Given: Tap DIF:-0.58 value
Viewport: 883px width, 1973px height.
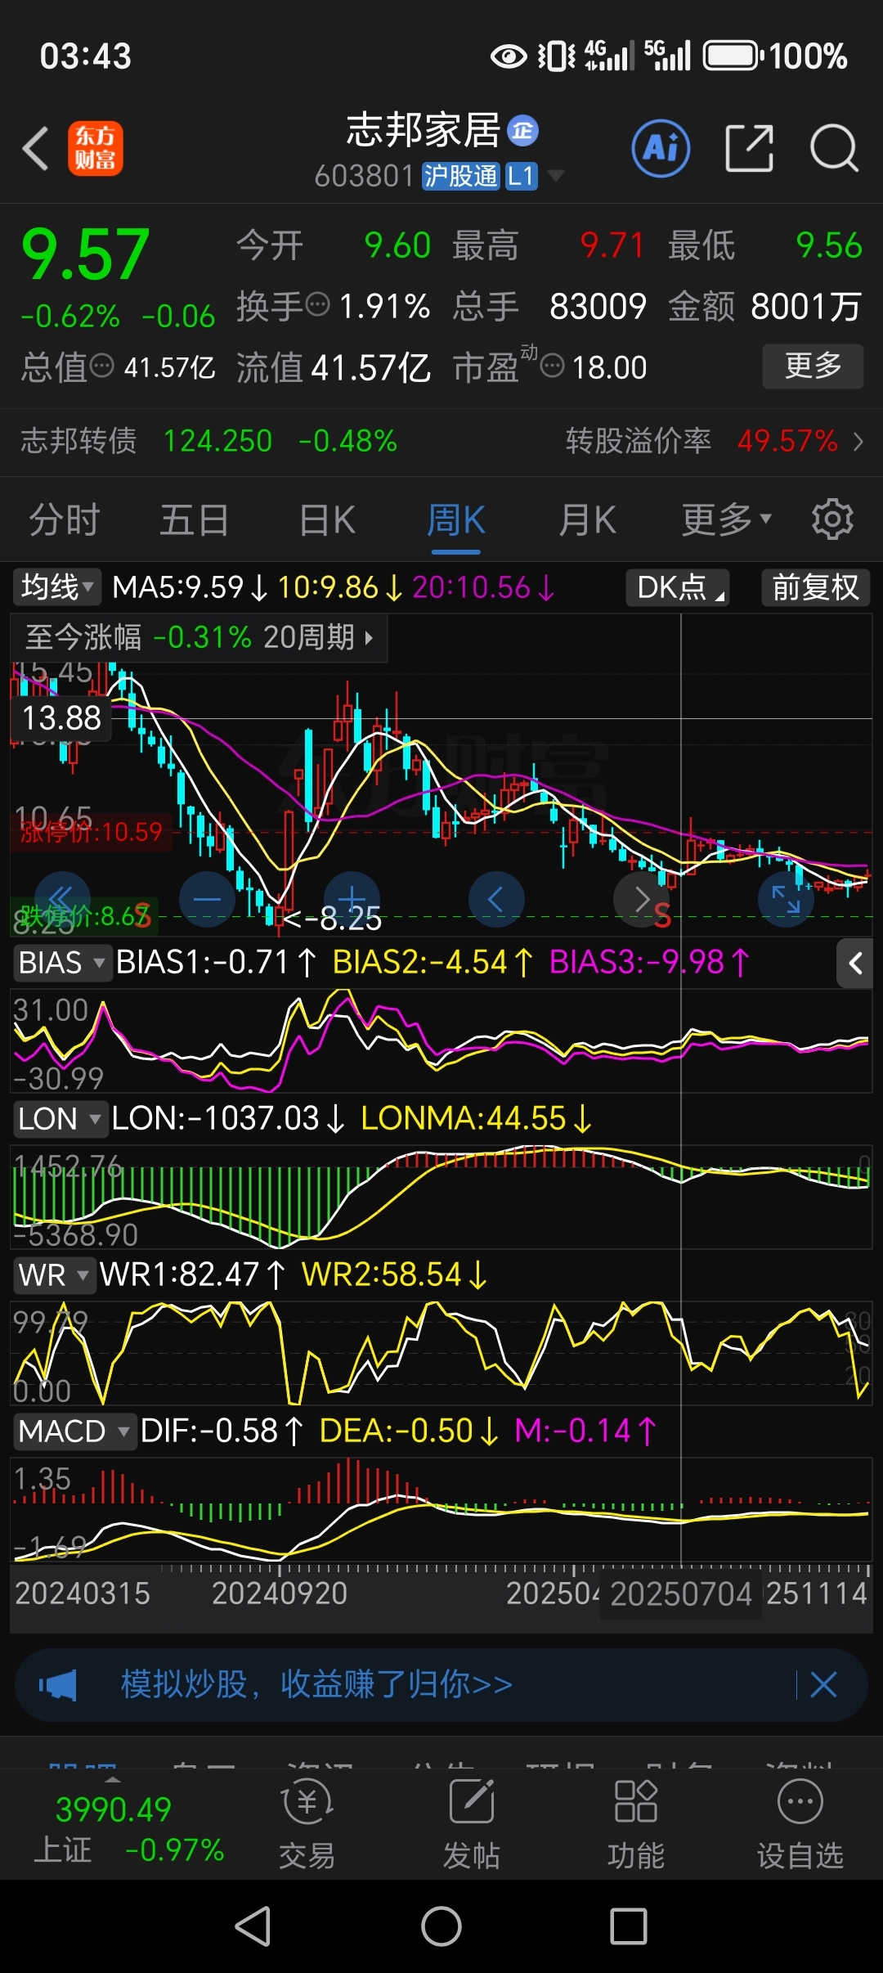Looking at the screenshot, I should (x=222, y=1431).
